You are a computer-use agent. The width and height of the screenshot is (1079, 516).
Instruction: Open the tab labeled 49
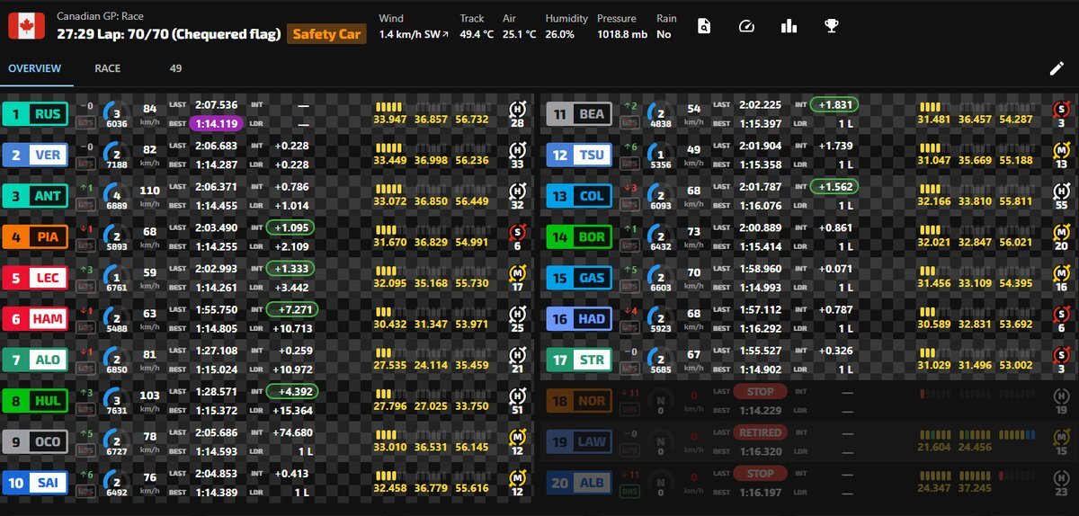pos(175,68)
